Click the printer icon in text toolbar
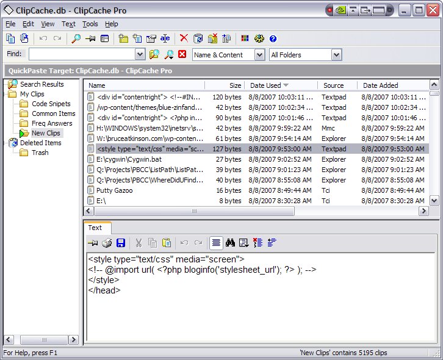Viewport: 443px width, 360px height. (107, 243)
